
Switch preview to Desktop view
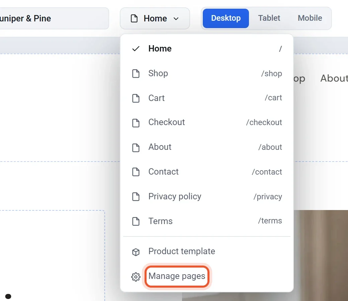(226, 18)
